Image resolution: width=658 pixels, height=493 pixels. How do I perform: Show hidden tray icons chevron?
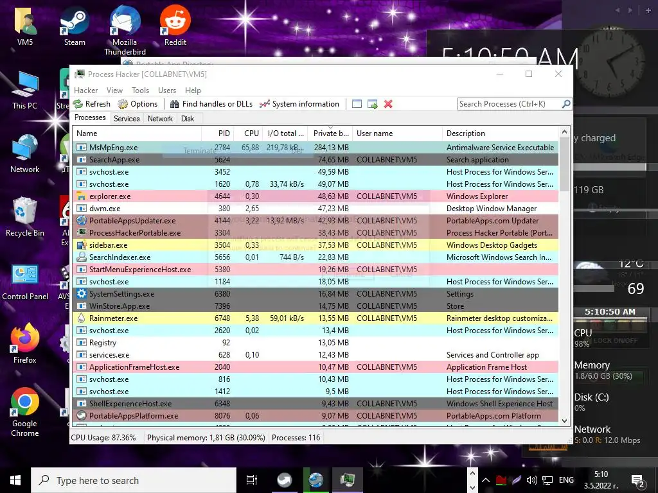click(x=486, y=480)
